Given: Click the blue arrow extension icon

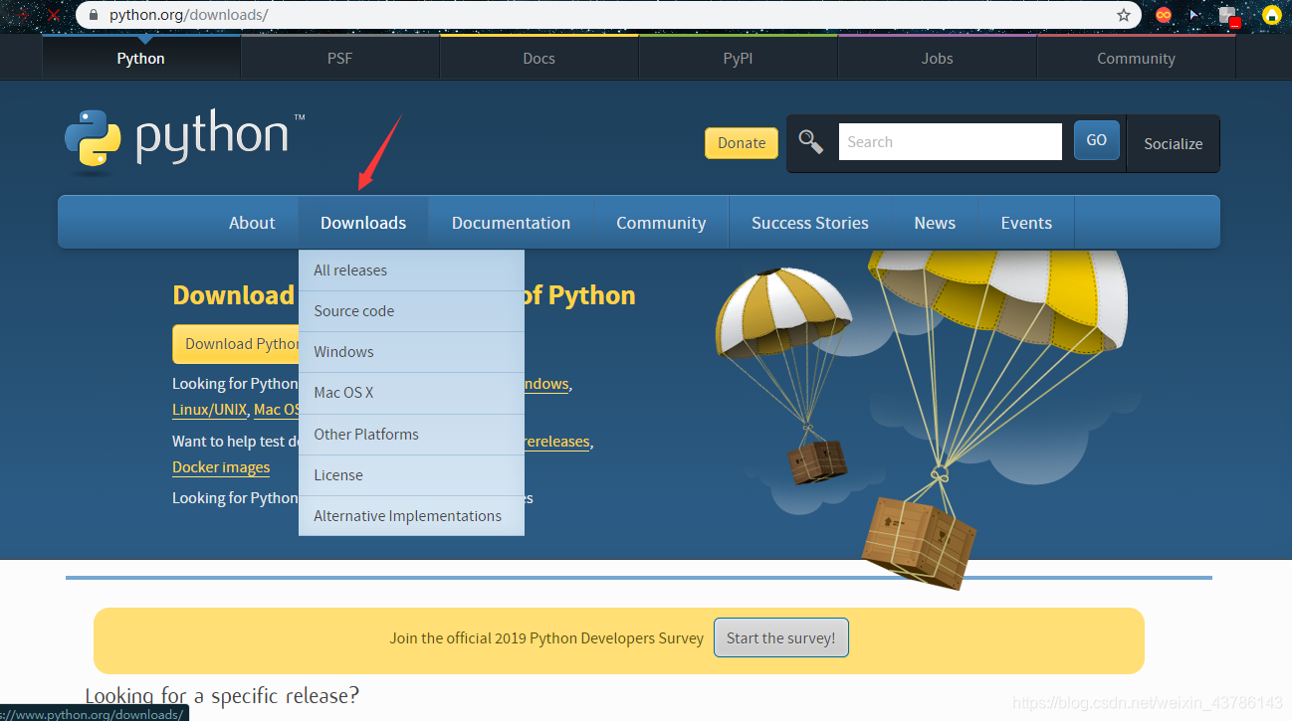Looking at the screenshot, I should (1194, 15).
